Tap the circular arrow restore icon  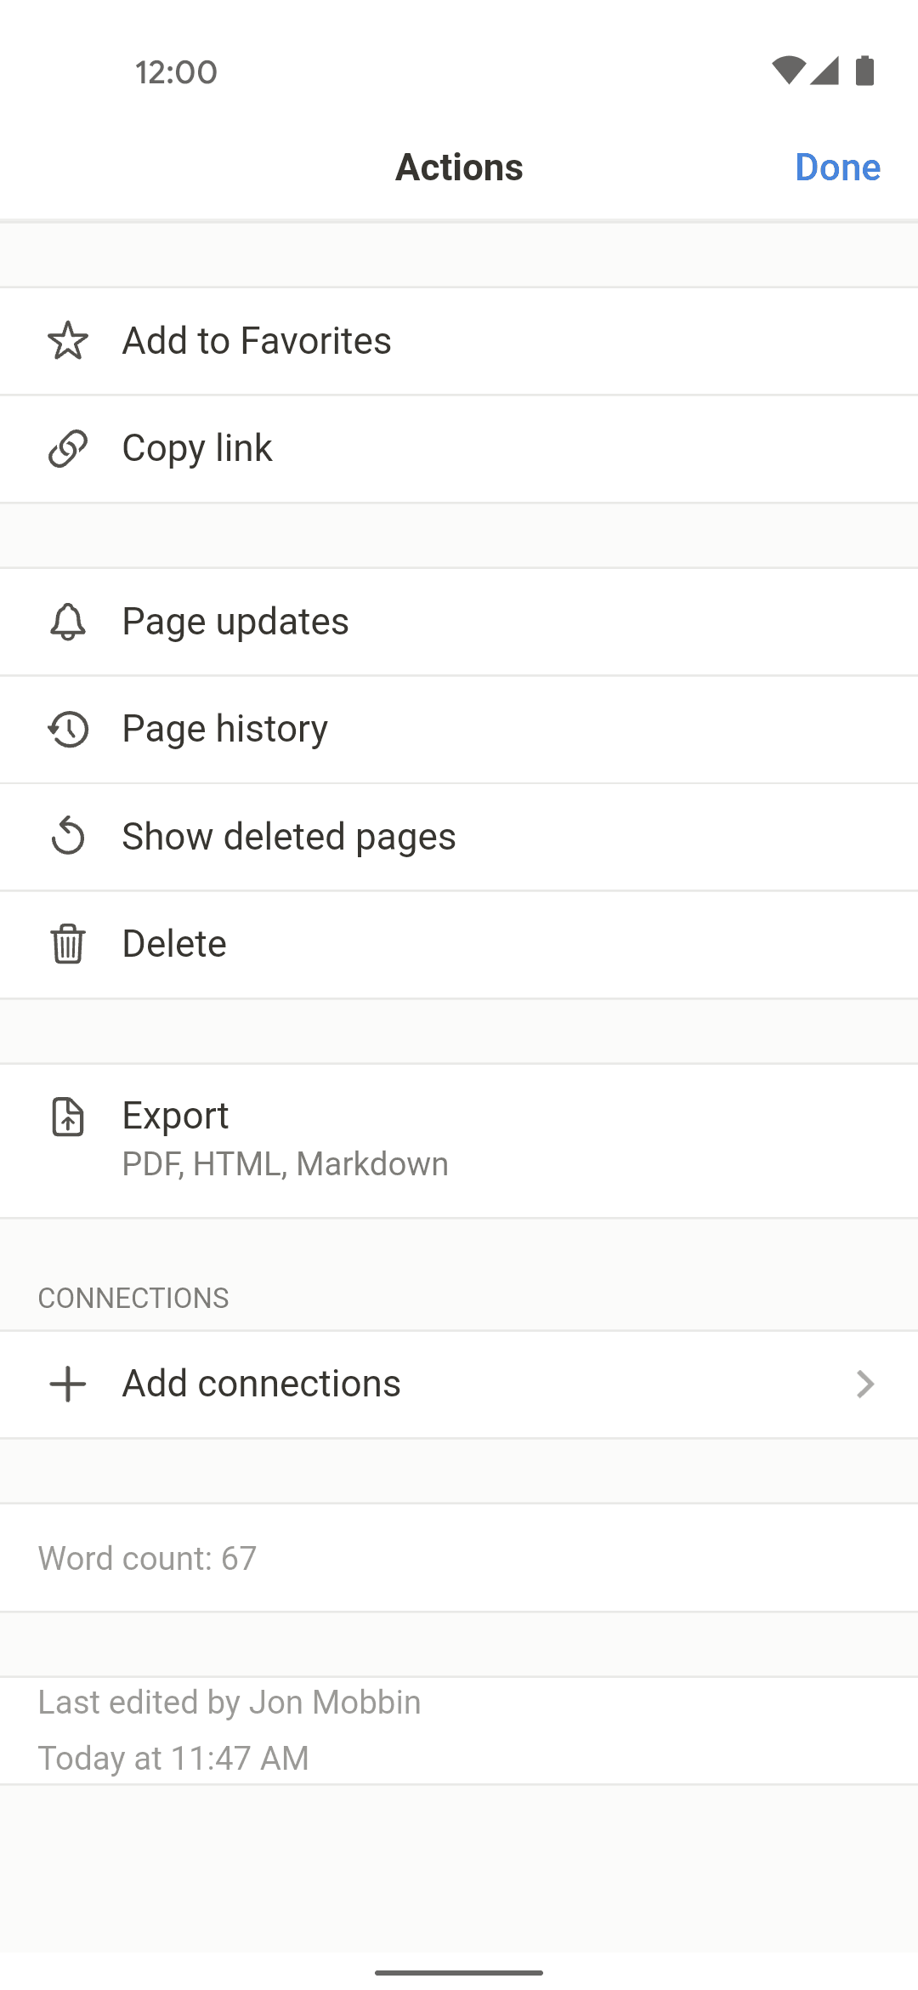click(x=68, y=836)
